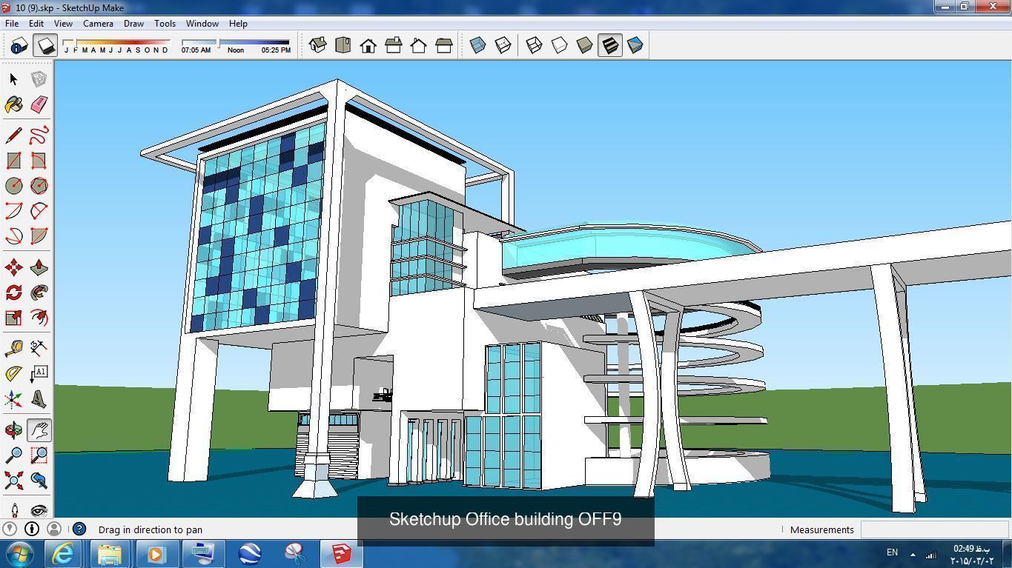The height and width of the screenshot is (568, 1012).
Task: Open the Edit menu
Action: 36,24
